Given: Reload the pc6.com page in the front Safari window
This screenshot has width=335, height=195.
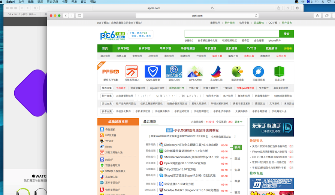Looking at the screenshot, I should point(256,16).
